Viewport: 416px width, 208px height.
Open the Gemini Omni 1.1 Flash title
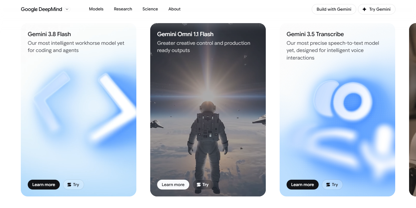(x=185, y=34)
